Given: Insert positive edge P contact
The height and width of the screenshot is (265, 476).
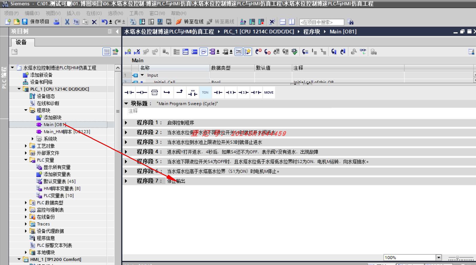Looking at the screenshot, I should [256, 92].
